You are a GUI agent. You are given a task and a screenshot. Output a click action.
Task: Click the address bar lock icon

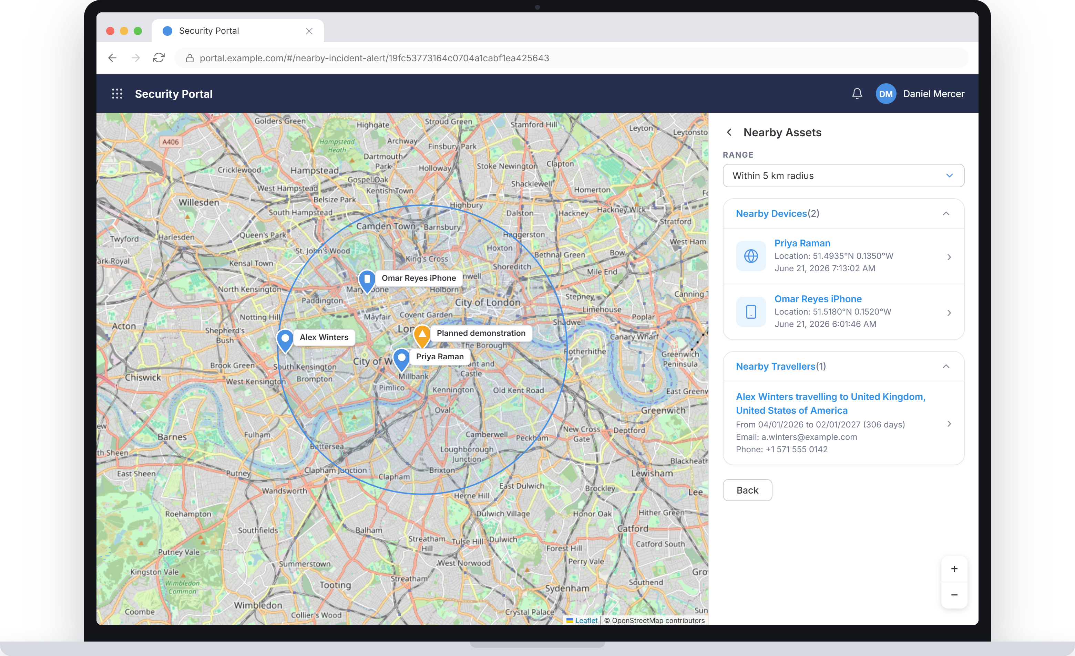(190, 58)
